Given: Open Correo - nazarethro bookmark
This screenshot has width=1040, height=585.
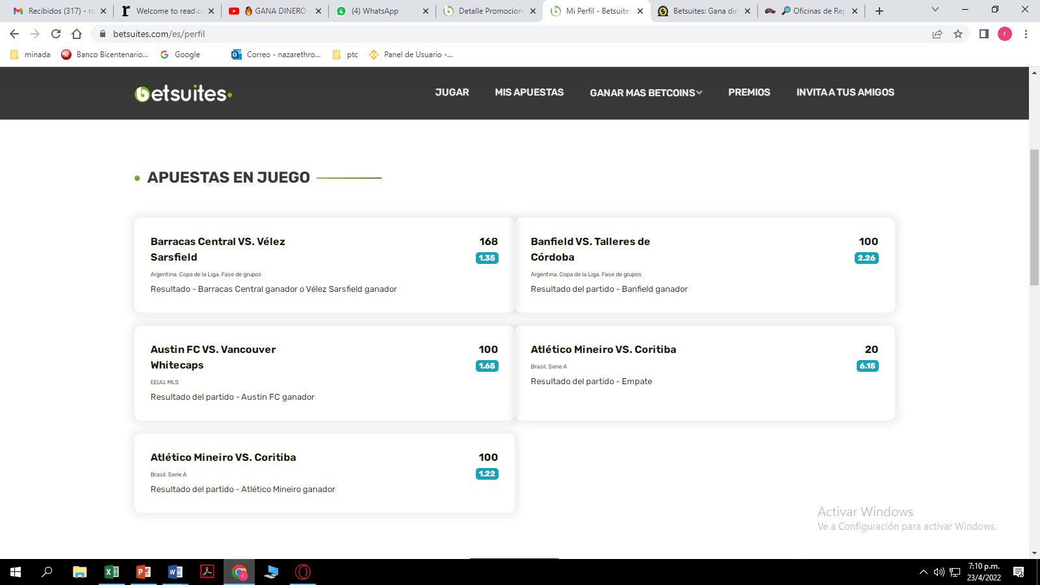Looking at the screenshot, I should pos(276,55).
